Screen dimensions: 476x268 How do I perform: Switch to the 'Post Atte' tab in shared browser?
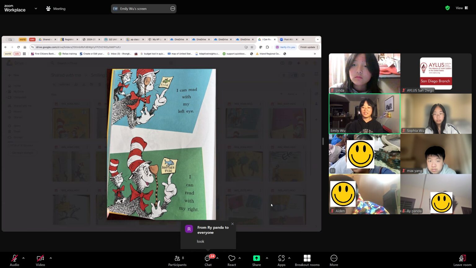pos(289,39)
